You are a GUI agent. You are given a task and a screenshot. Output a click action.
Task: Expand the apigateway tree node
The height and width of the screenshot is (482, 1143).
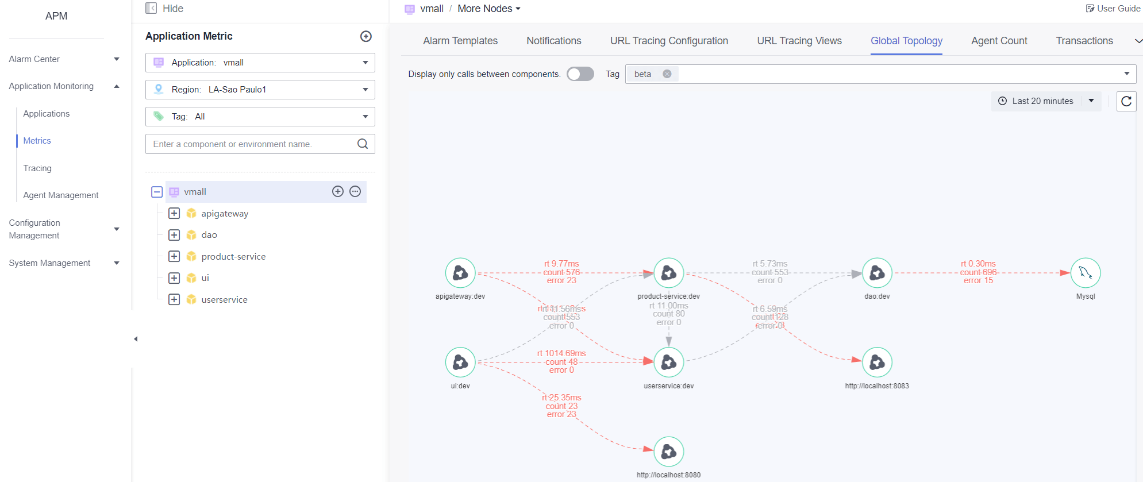[x=174, y=213]
